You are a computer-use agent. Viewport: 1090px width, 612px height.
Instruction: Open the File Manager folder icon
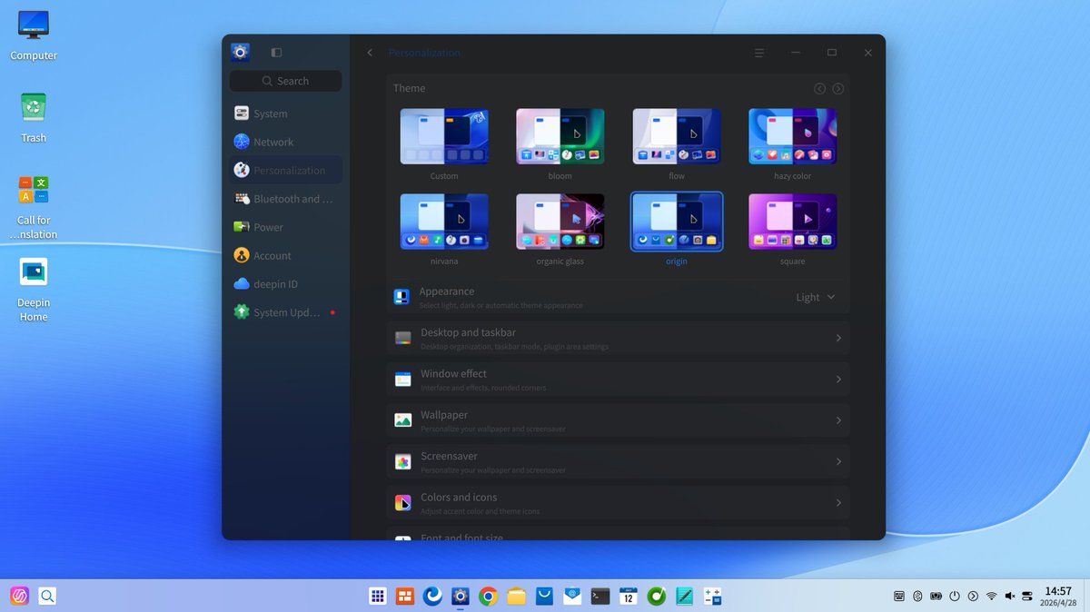tap(517, 597)
